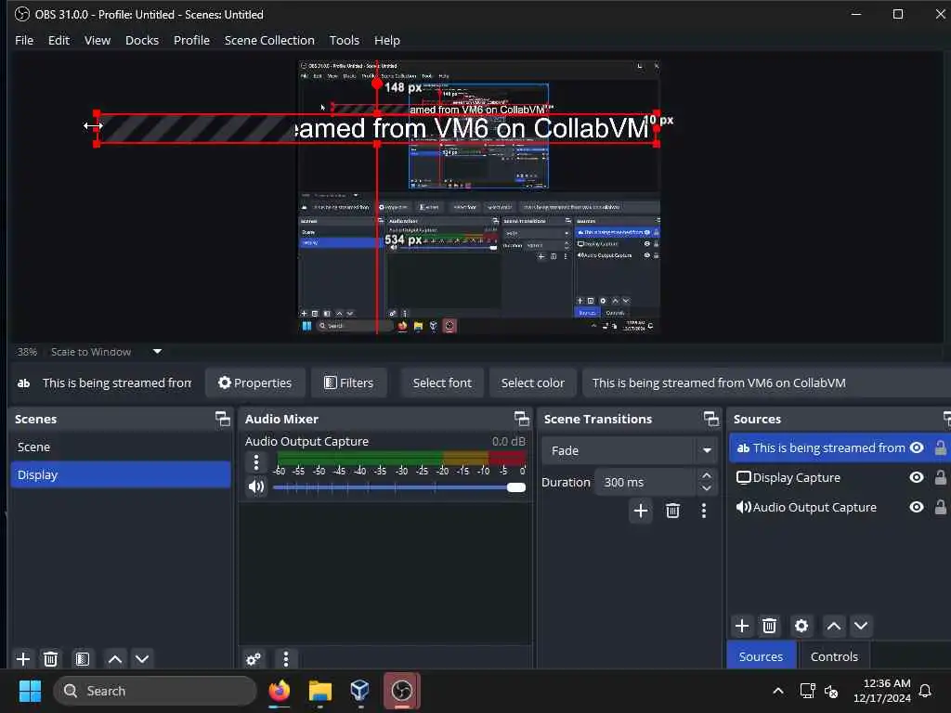Move source down arrow in Sources panel
Screen dimensions: 951x713
pyautogui.click(x=861, y=626)
